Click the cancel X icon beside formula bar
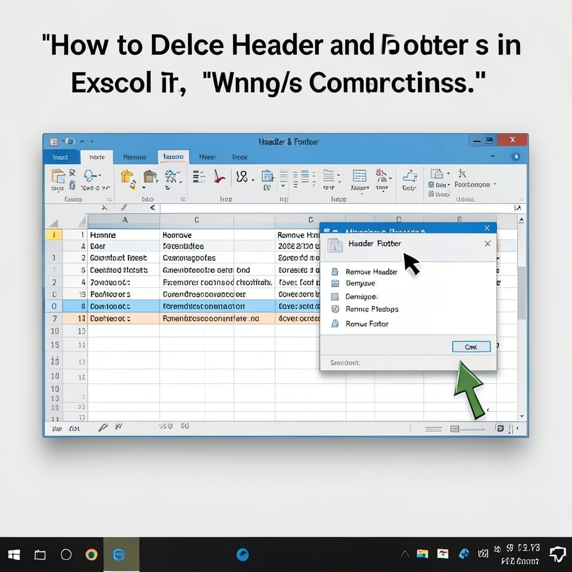The width and height of the screenshot is (572, 572). coord(104,208)
